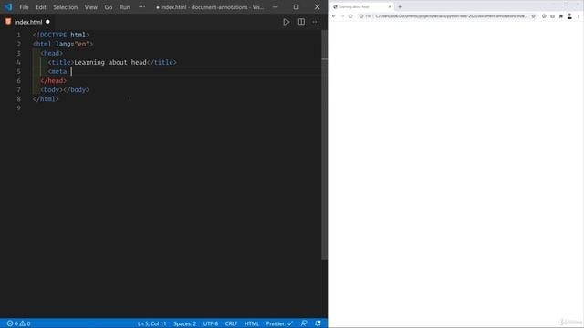584x328 pixels.
Task: Click the </html> closing tag
Action: pyautogui.click(x=46, y=99)
